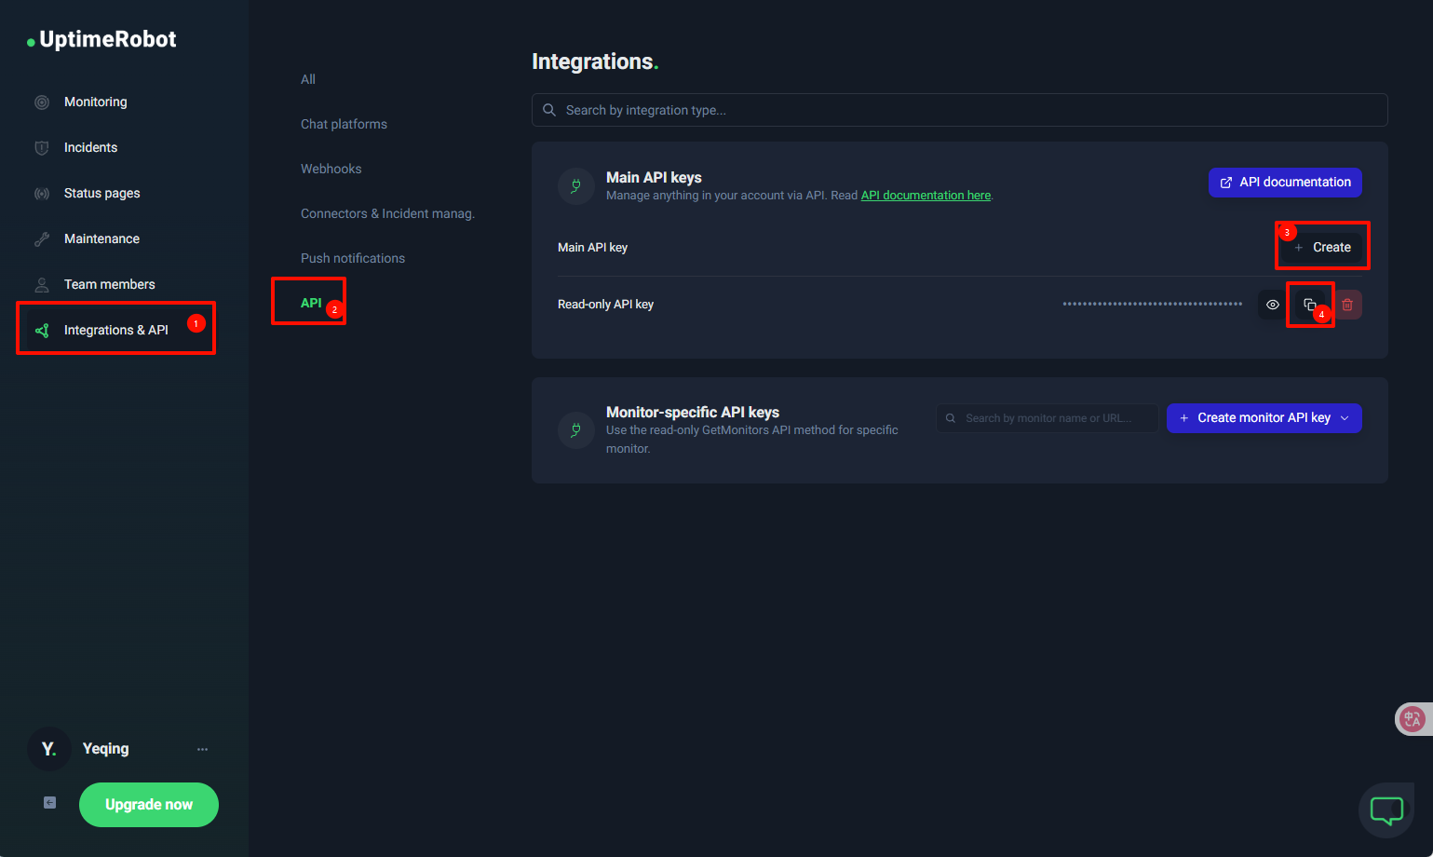Click the UptimeRobot logo
Screen dimensions: 1433x857
pyautogui.click(x=101, y=39)
